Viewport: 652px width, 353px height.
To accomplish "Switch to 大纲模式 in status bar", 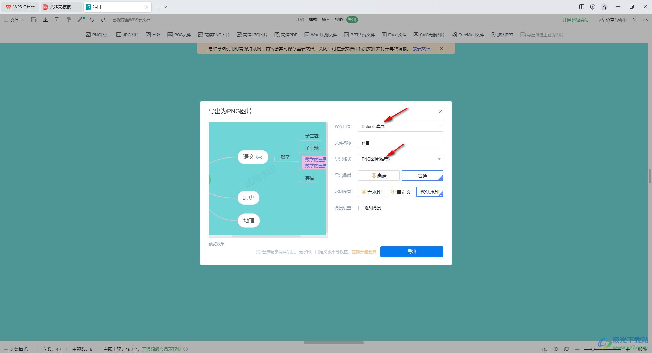I will (x=16, y=349).
